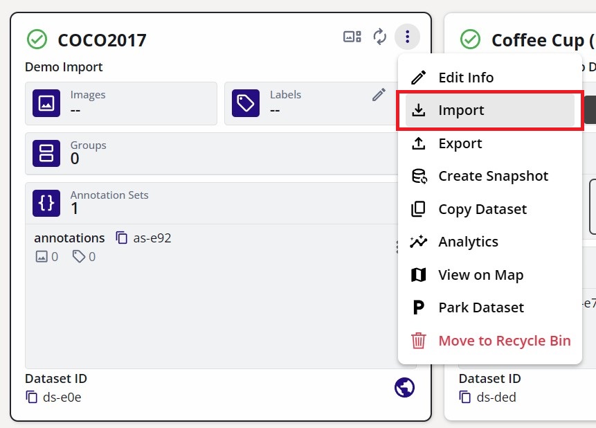
Task: Refresh the COCO2017 dataset with the sync icon
Action: click(x=379, y=38)
